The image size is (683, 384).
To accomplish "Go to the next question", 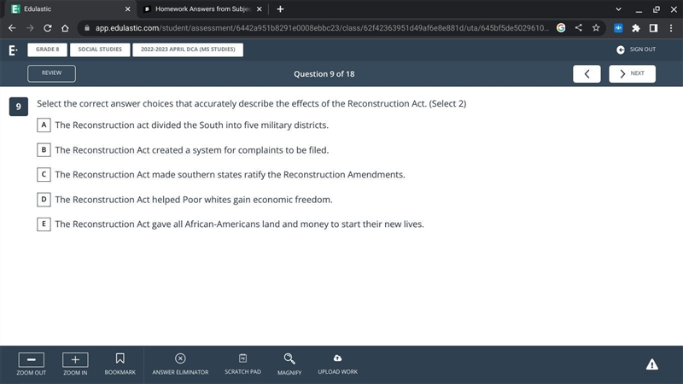I will (632, 73).
